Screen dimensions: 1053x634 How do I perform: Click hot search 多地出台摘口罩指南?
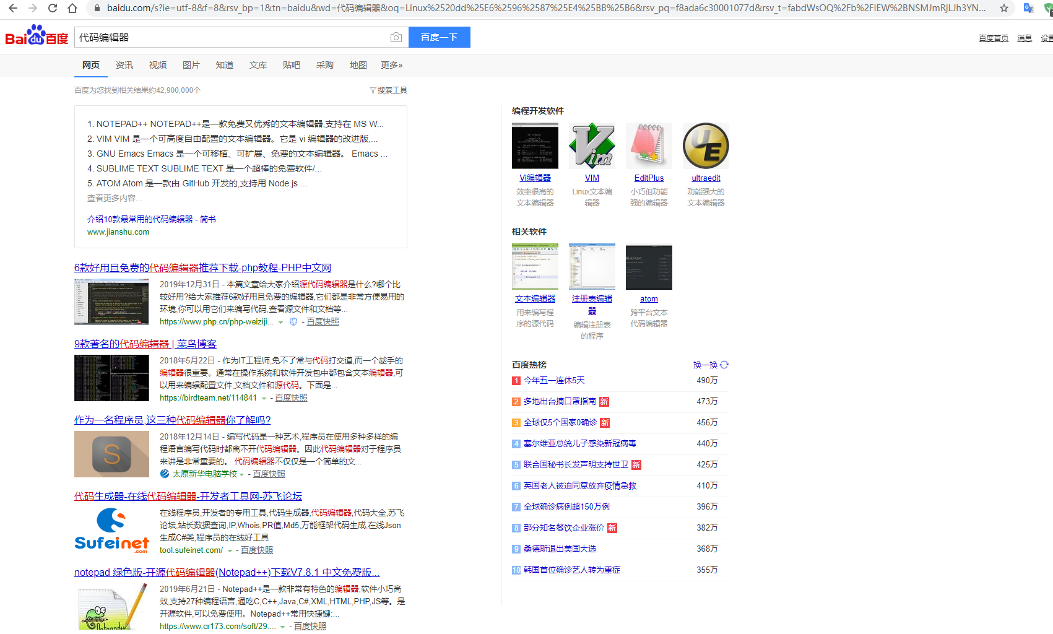tap(560, 402)
